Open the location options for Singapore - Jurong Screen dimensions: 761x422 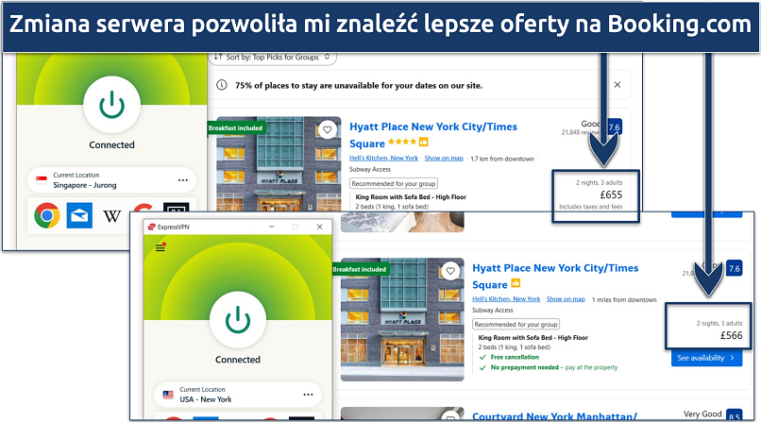coord(183,179)
